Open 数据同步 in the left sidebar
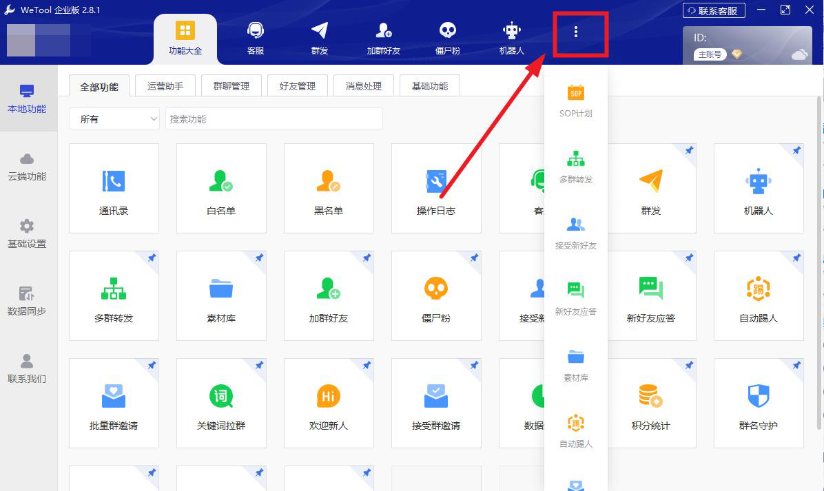 click(x=27, y=301)
